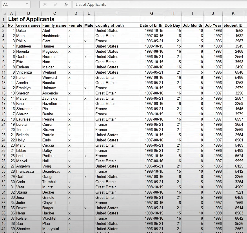The width and height of the screenshot is (247, 233).
Task: Click the Unknow family name cell
Action: [x=55, y=88]
